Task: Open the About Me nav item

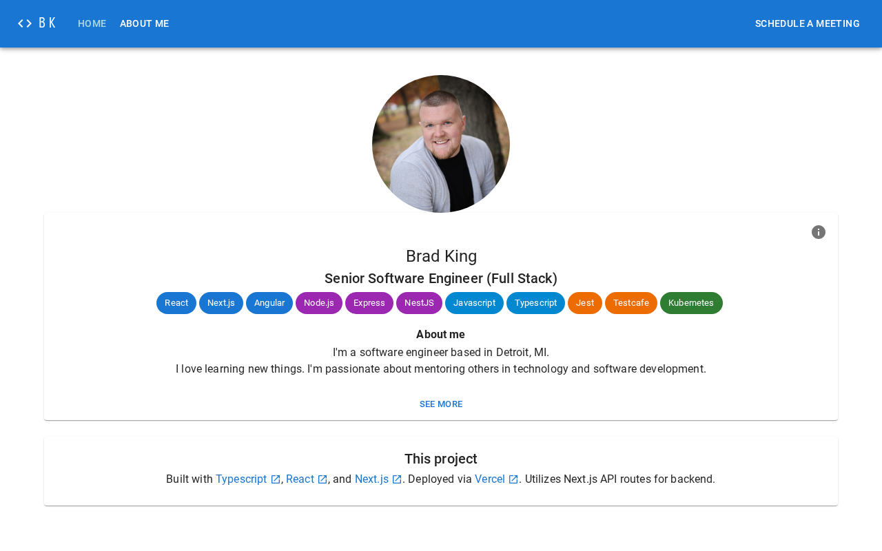Action: 144,23
